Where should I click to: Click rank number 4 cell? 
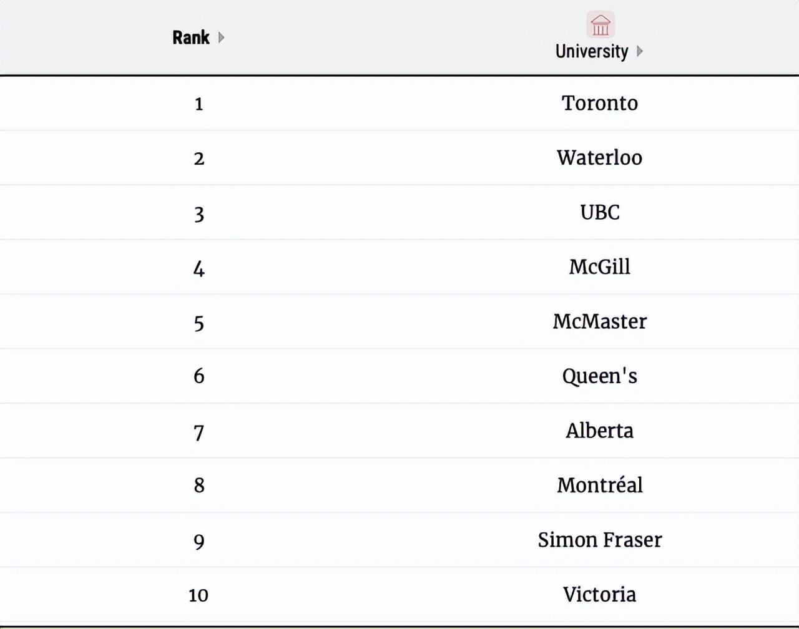tap(199, 268)
